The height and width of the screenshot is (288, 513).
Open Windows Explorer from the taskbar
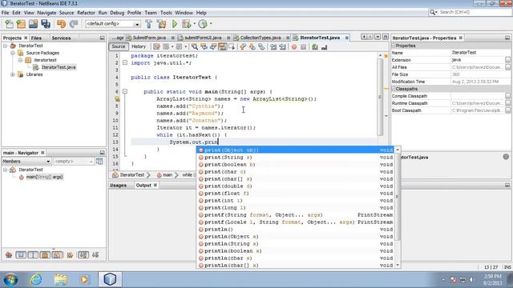pos(61,279)
